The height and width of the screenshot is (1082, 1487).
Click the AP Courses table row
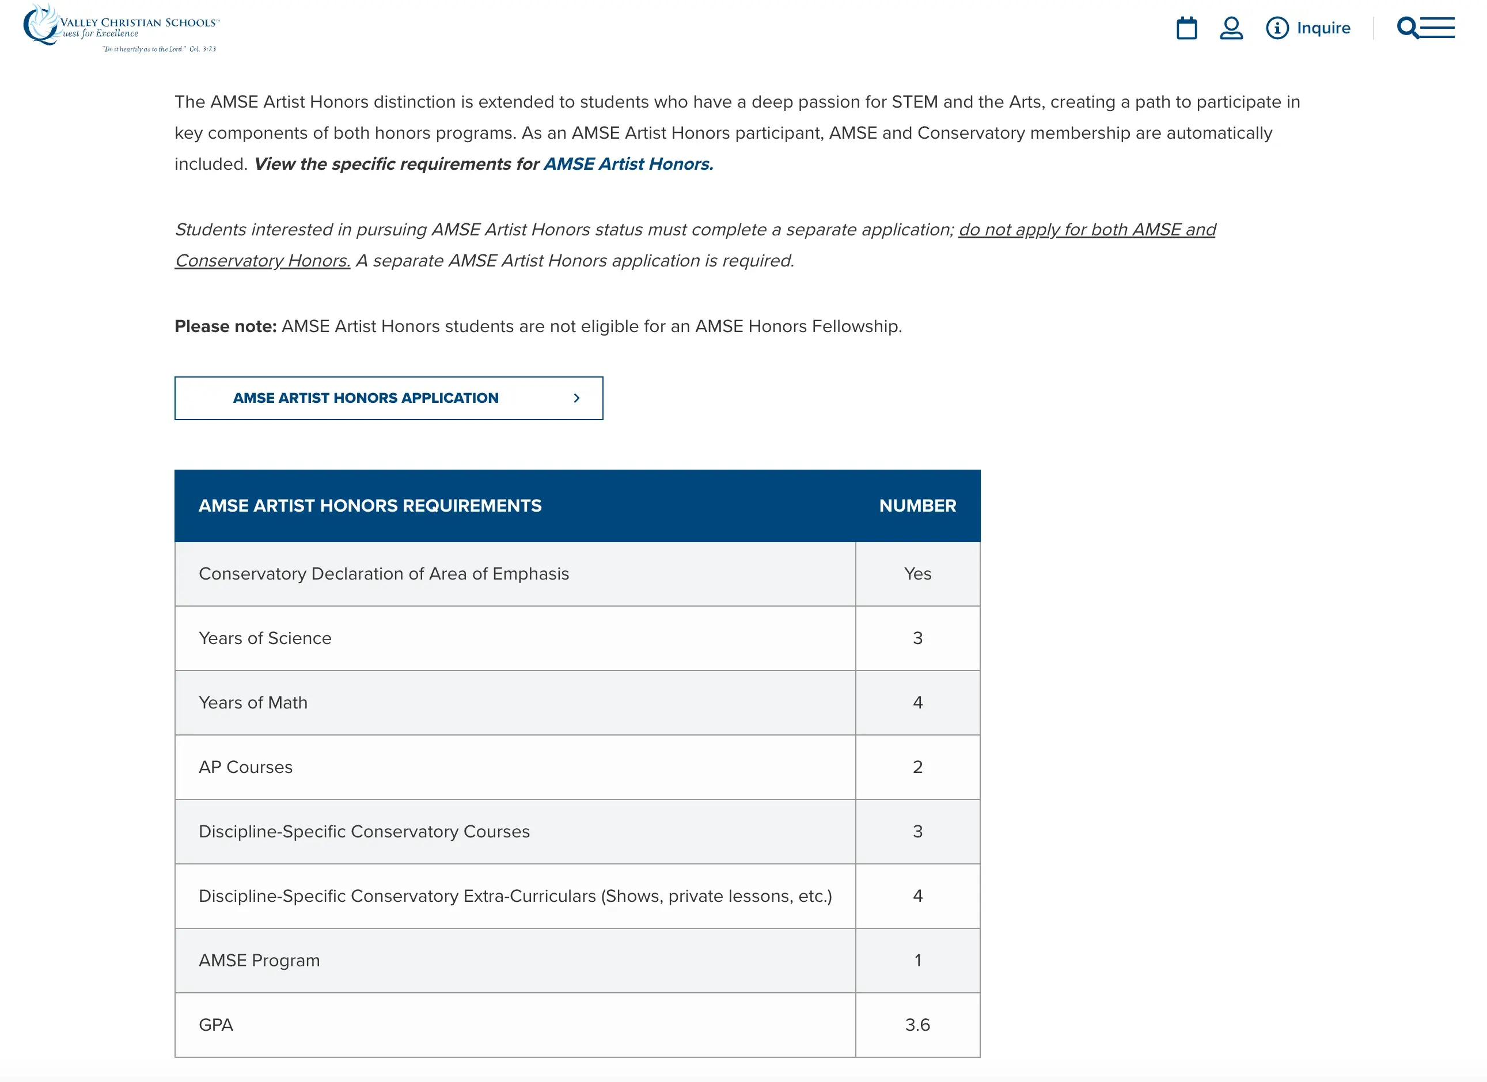pyautogui.click(x=245, y=767)
